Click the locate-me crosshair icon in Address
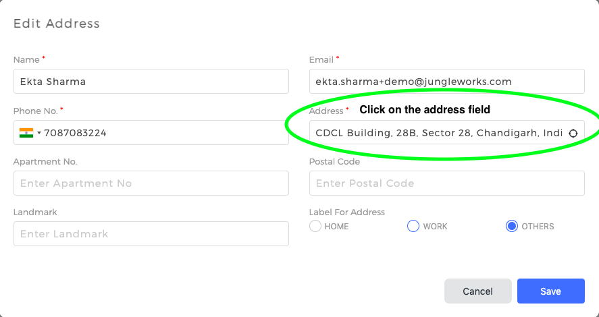The image size is (599, 317). click(x=573, y=133)
